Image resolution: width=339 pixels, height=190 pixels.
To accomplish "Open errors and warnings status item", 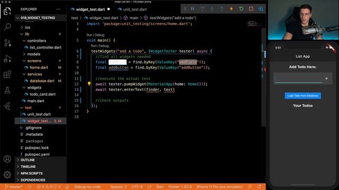I will pyautogui.click(x=48, y=187).
